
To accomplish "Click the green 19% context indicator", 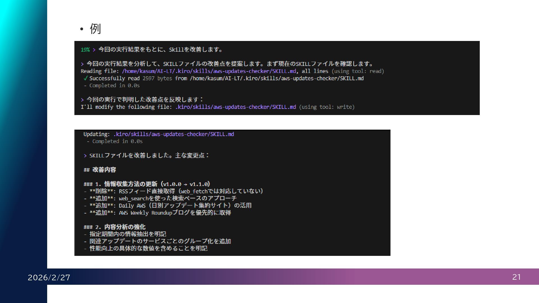I will tap(85, 50).
